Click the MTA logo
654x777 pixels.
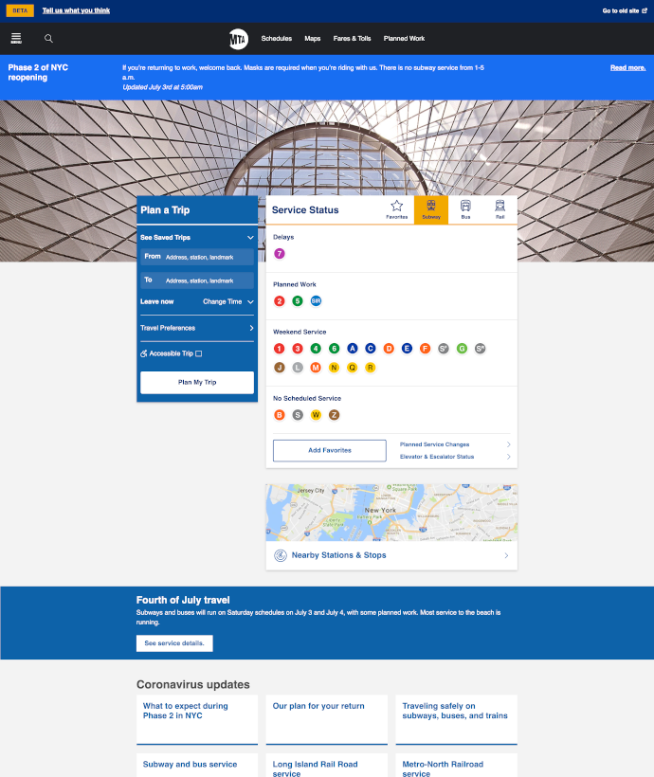pos(238,39)
